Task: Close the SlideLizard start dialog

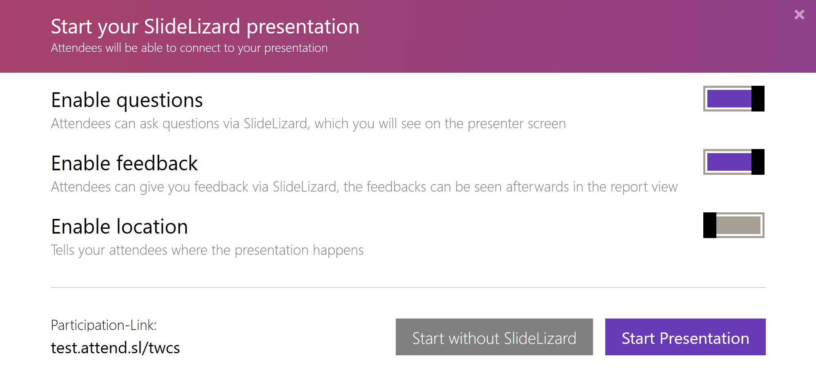Action: 799,14
